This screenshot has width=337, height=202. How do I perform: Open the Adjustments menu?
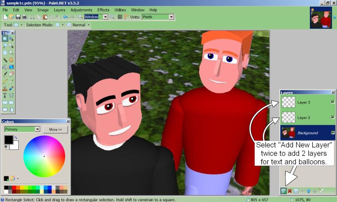click(x=81, y=10)
